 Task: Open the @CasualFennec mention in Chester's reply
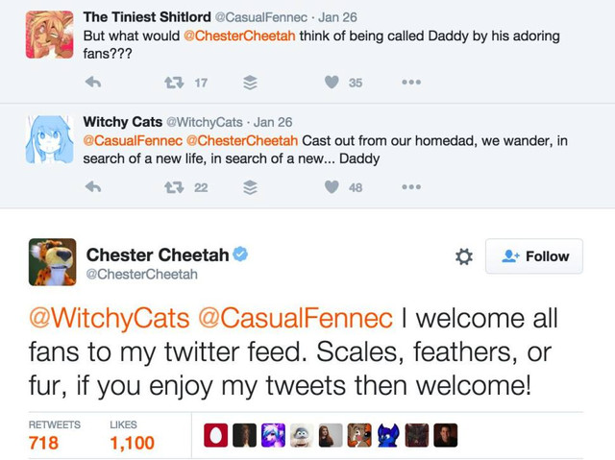click(295, 318)
